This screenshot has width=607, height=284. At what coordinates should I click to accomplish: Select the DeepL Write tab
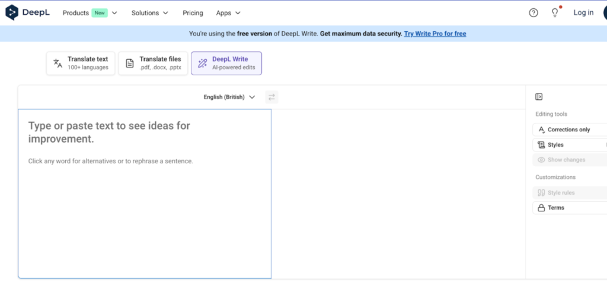tap(226, 63)
